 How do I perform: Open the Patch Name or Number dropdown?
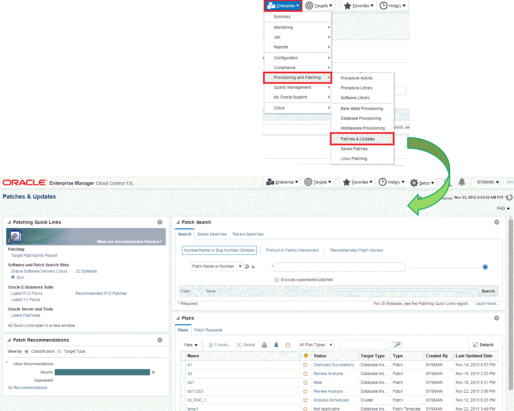click(217, 266)
